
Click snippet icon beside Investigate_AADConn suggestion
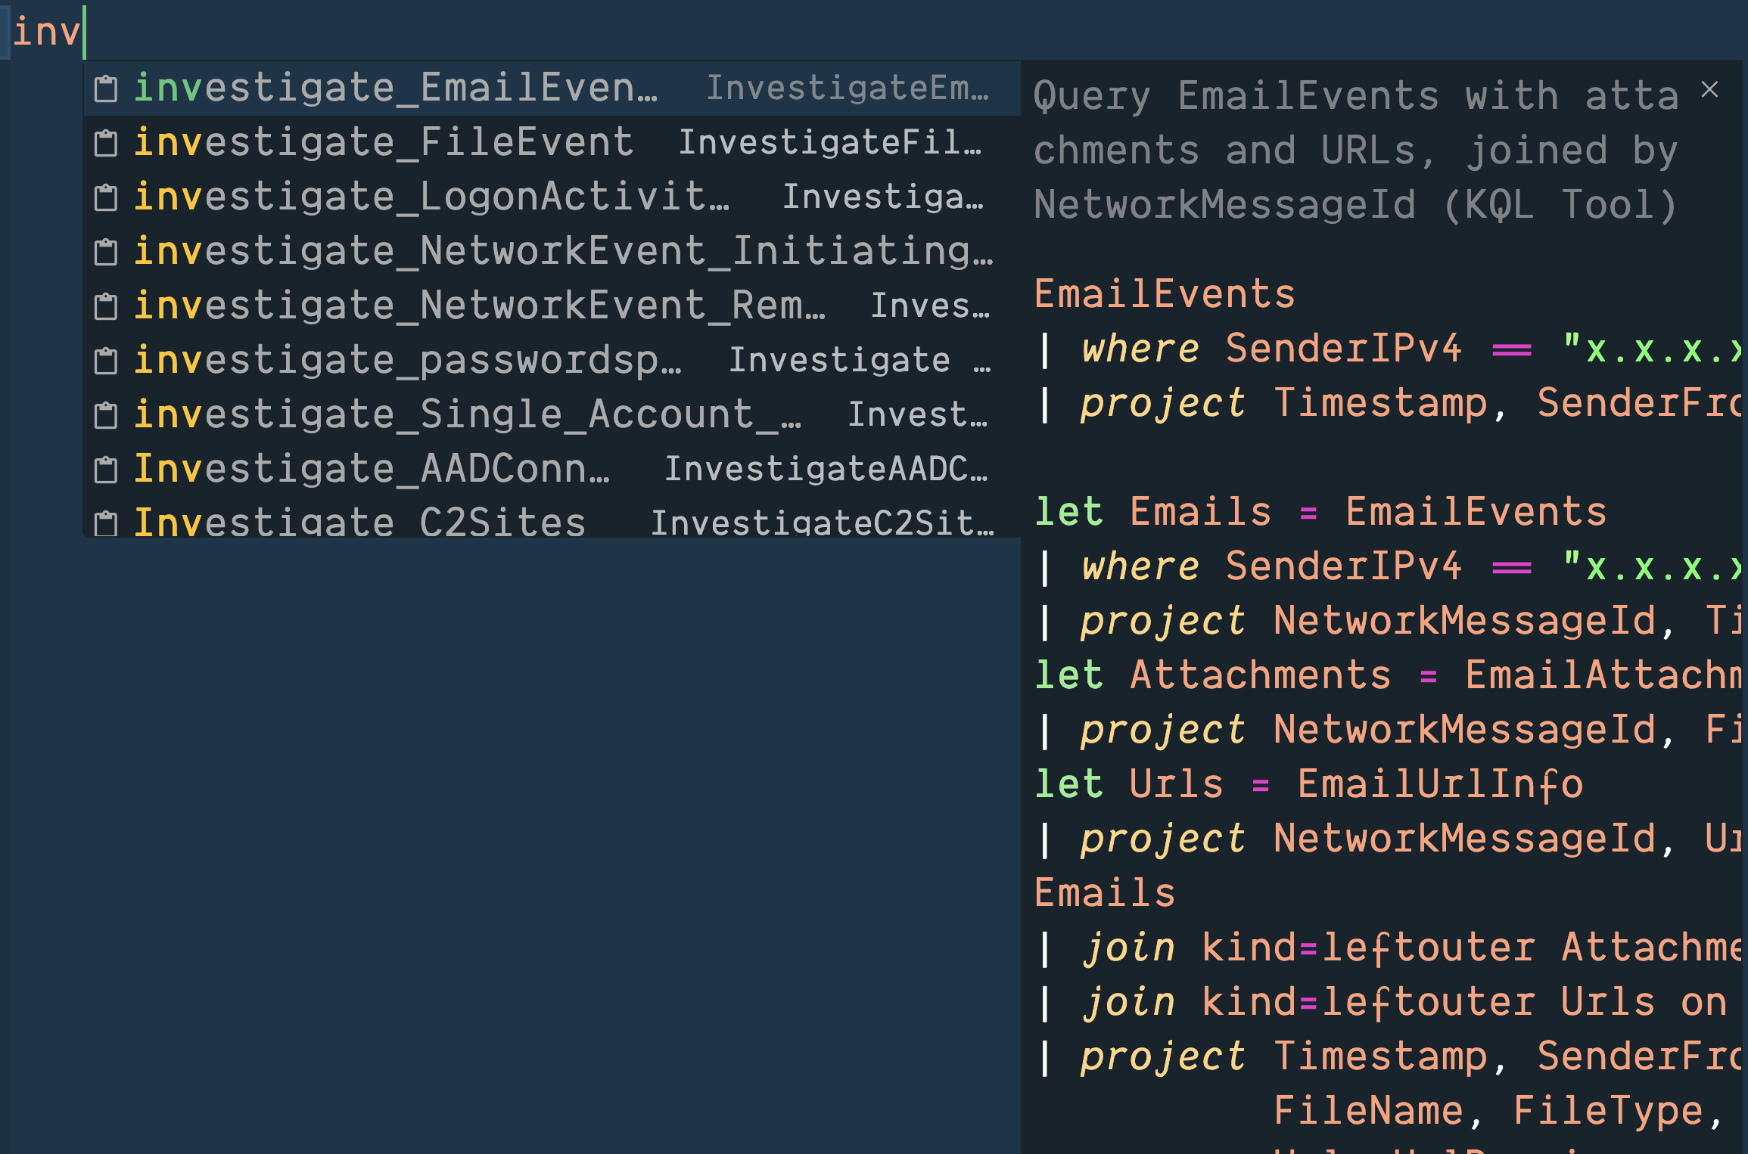(106, 470)
